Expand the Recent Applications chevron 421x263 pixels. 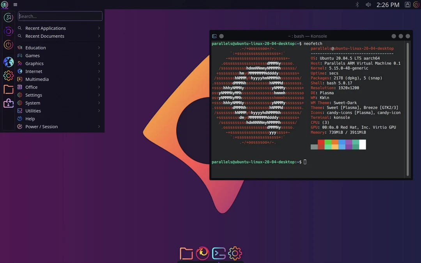[x=99, y=28]
